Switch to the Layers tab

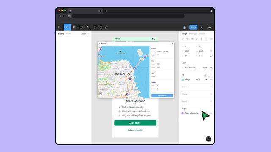tap(61, 34)
